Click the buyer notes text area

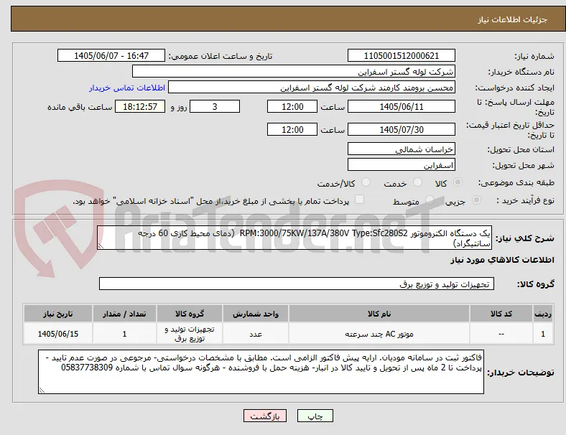coord(261,372)
